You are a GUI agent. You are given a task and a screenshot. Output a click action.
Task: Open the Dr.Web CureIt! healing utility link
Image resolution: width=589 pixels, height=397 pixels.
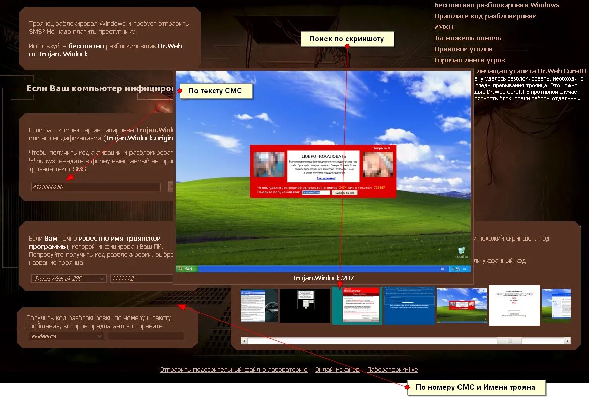(x=530, y=71)
